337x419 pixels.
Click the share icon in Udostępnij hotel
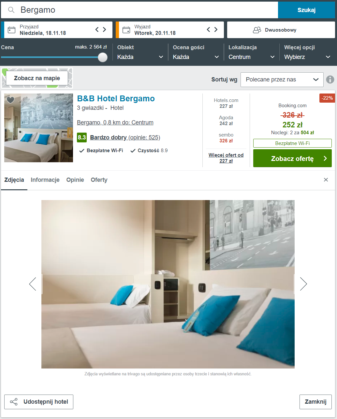[14, 402]
